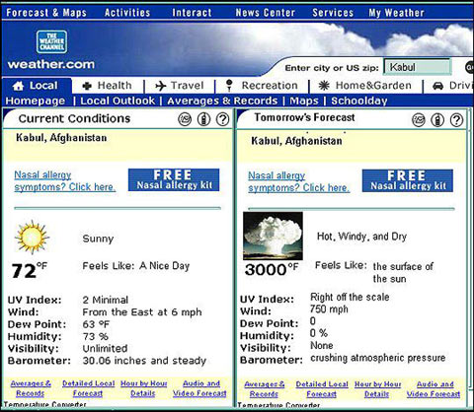Click The Weather Channel logo

point(51,42)
